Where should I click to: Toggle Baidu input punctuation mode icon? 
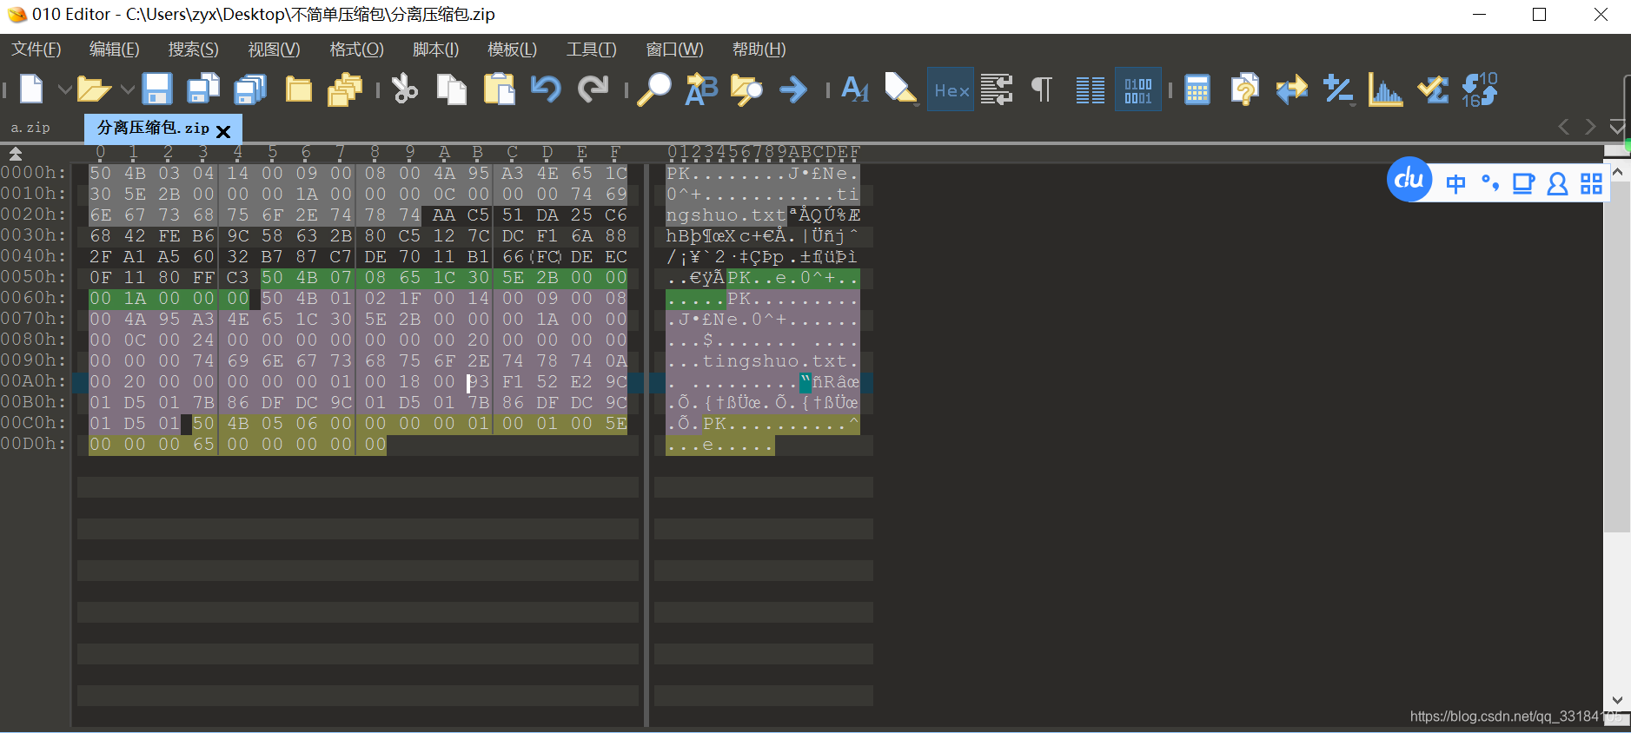click(x=1490, y=183)
